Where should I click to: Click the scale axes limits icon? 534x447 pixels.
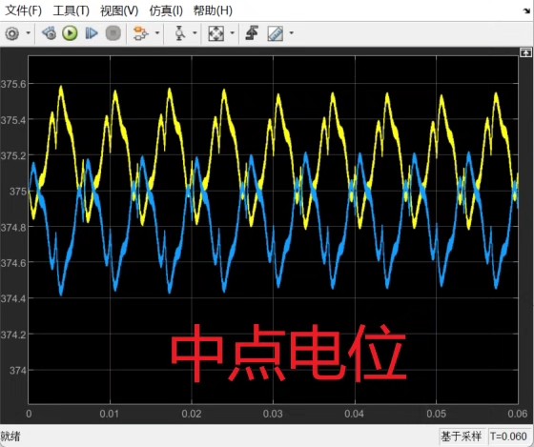click(x=216, y=33)
